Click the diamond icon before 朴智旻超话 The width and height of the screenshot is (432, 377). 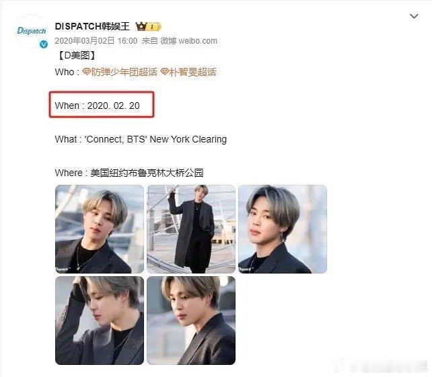(164, 73)
